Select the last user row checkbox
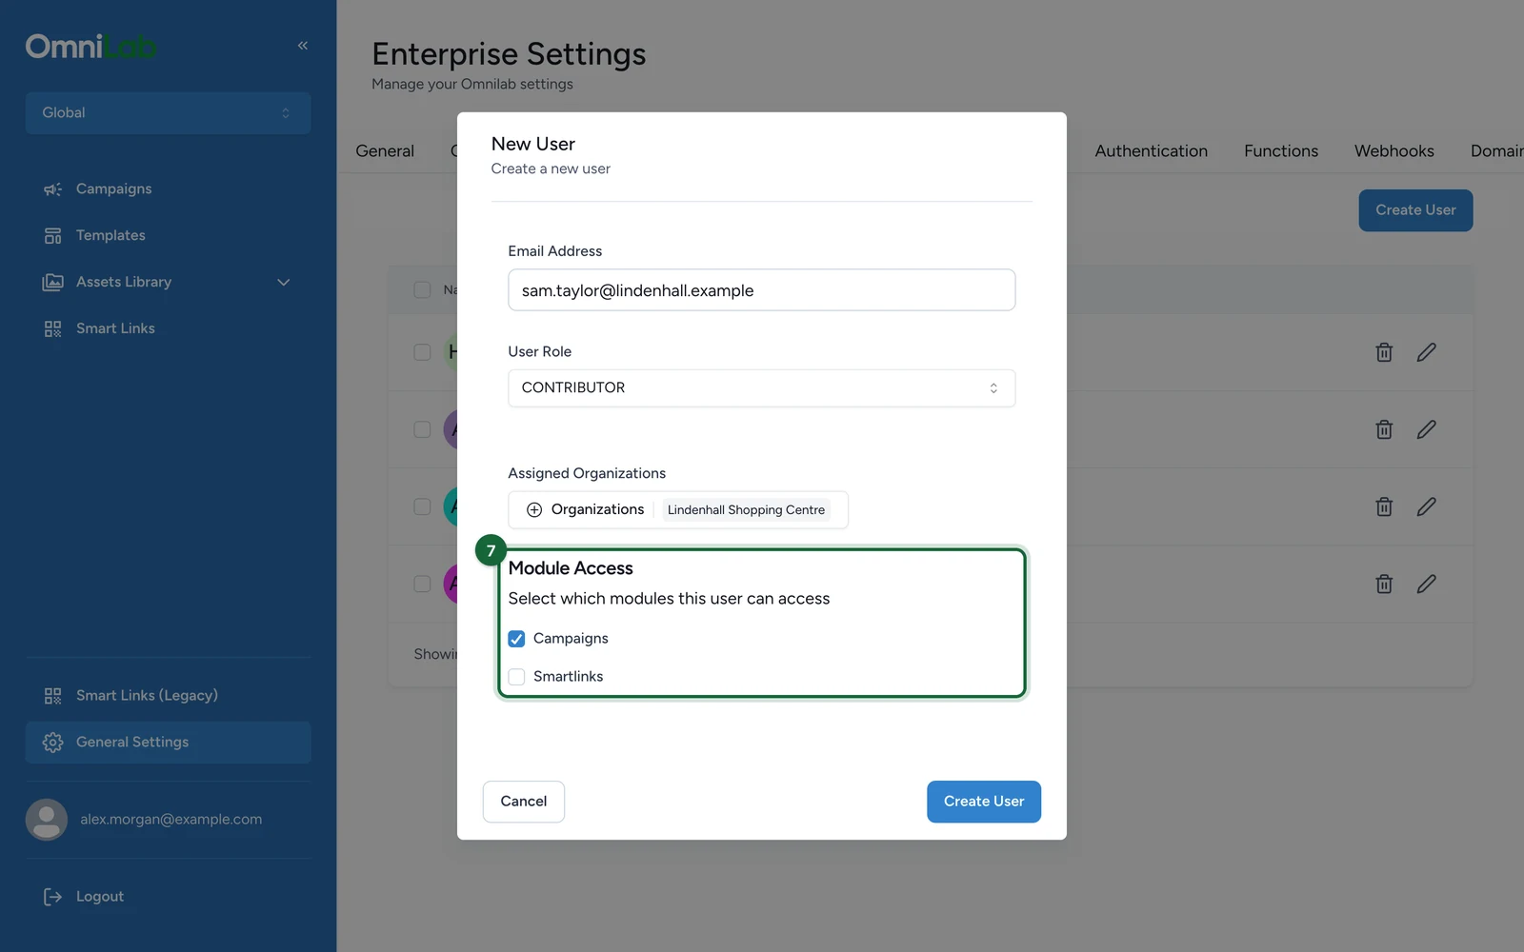1524x952 pixels. point(422,584)
